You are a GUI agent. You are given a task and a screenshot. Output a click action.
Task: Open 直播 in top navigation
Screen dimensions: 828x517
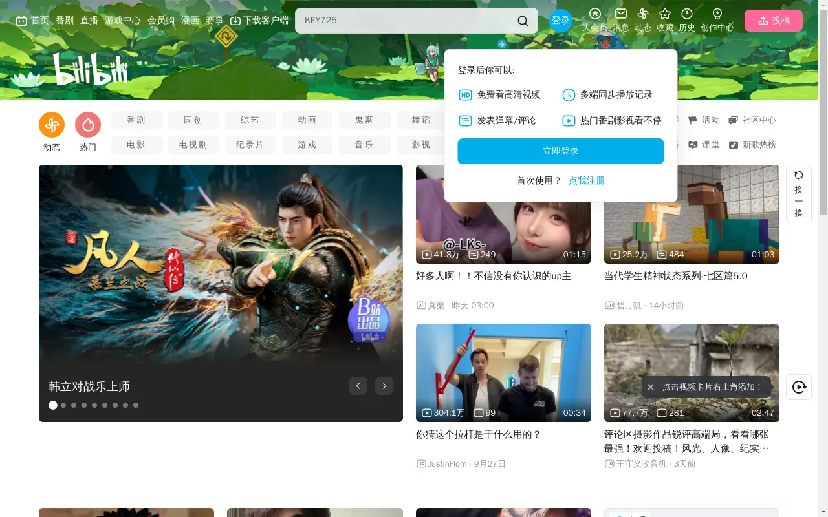click(89, 21)
